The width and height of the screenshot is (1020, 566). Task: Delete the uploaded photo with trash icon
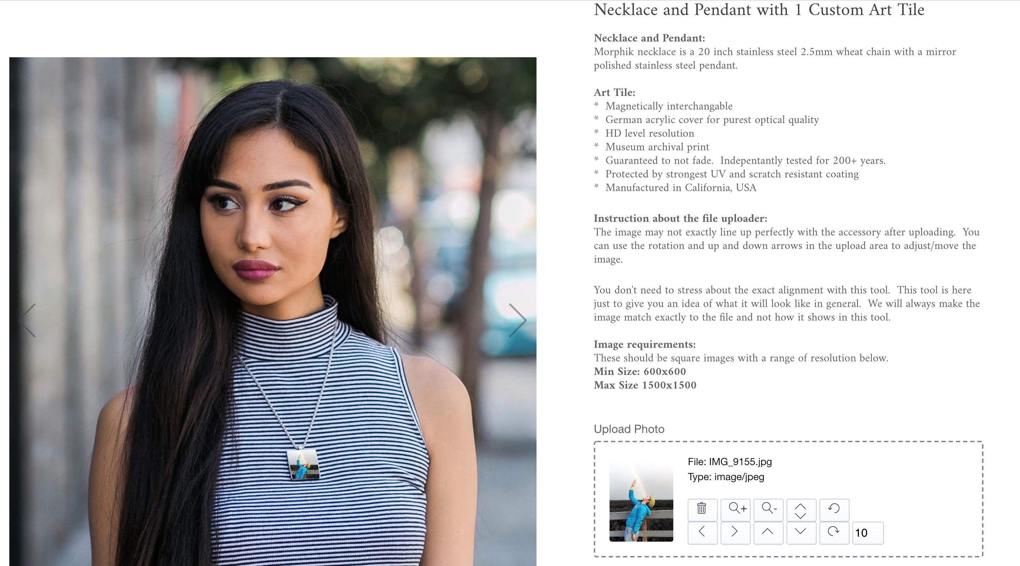tap(702, 509)
